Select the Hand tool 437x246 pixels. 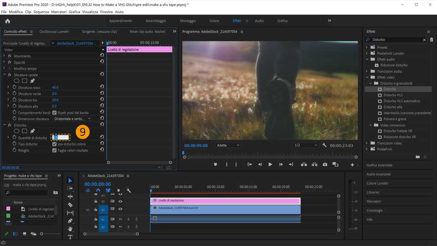[x=70, y=229]
